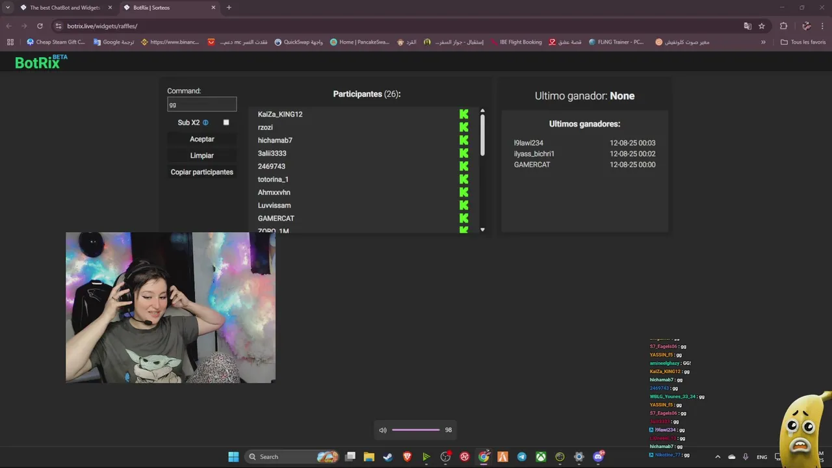Open the Xbox app from the taskbar
Image resolution: width=832 pixels, height=468 pixels.
(x=541, y=457)
